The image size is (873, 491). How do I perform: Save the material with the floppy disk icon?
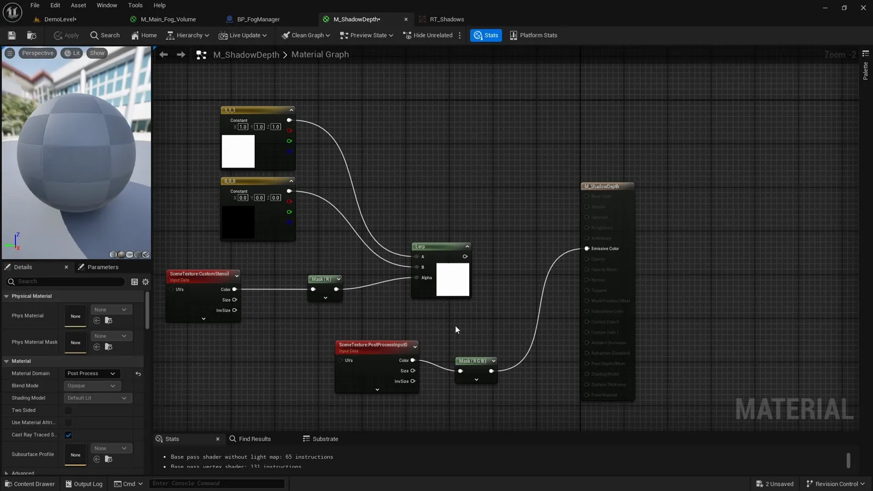coord(11,35)
